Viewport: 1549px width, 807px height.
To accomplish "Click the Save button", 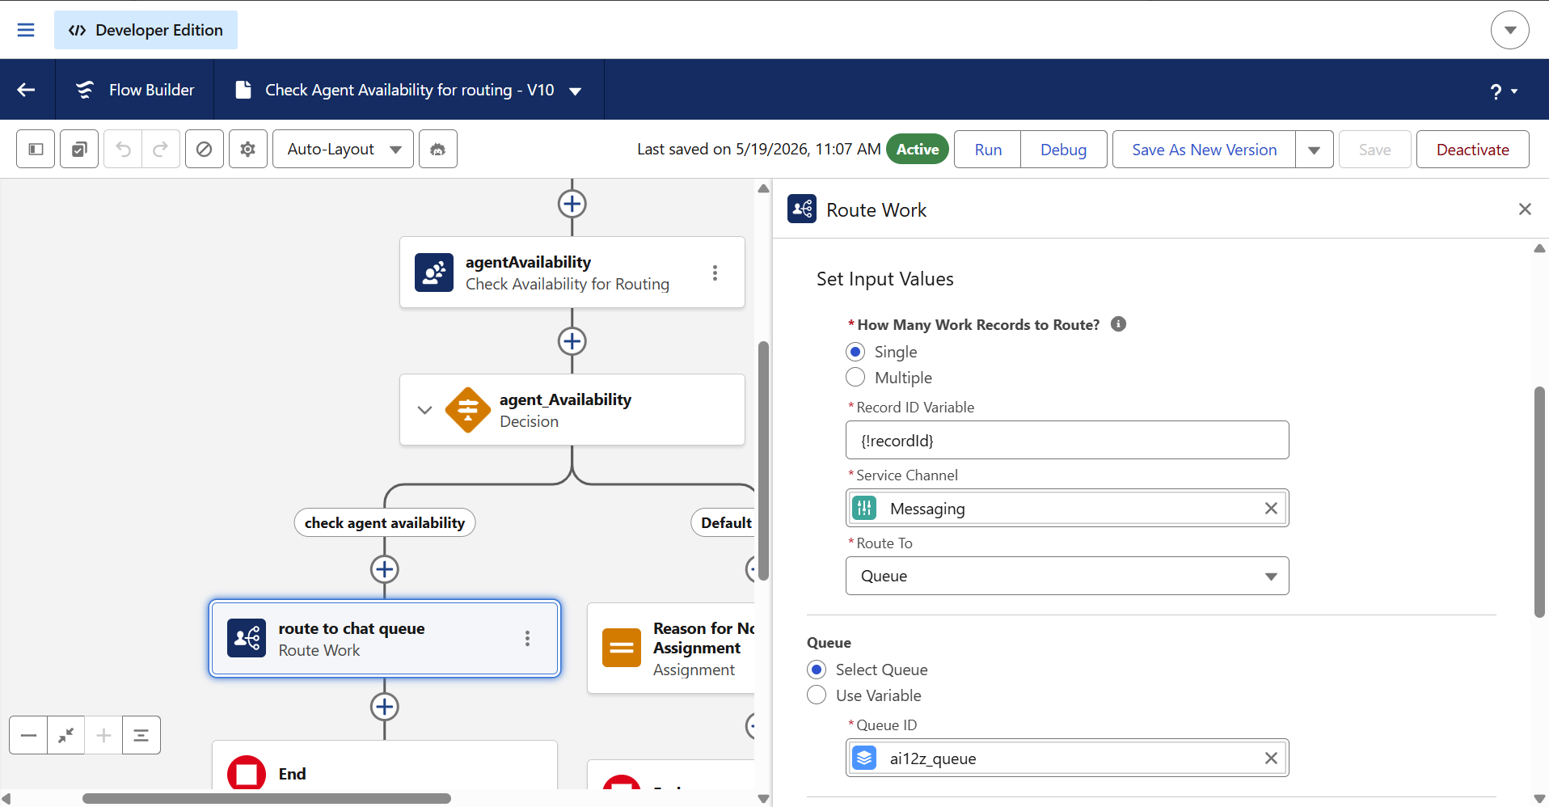I will 1374,150.
